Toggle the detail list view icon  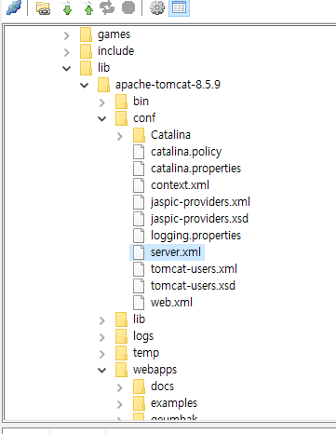(x=179, y=7)
